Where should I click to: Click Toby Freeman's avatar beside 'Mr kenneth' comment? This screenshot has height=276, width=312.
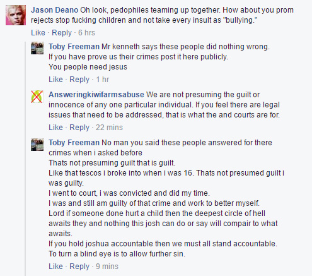[37, 48]
